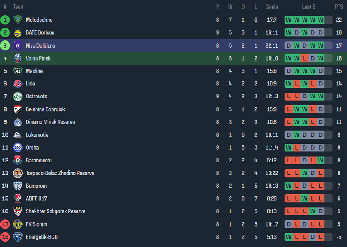Click the Energetik-BGU club logo

(x=18, y=237)
